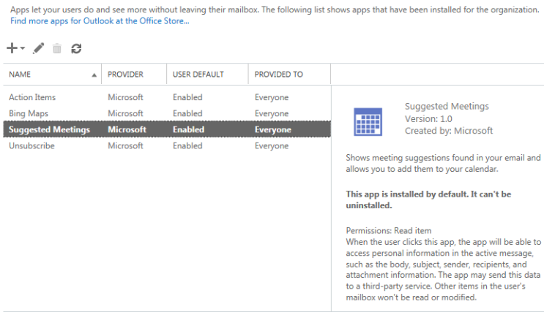Viewport: 544px width, 315px height.
Task: Sort by the PROVIDER column header
Action: (125, 75)
